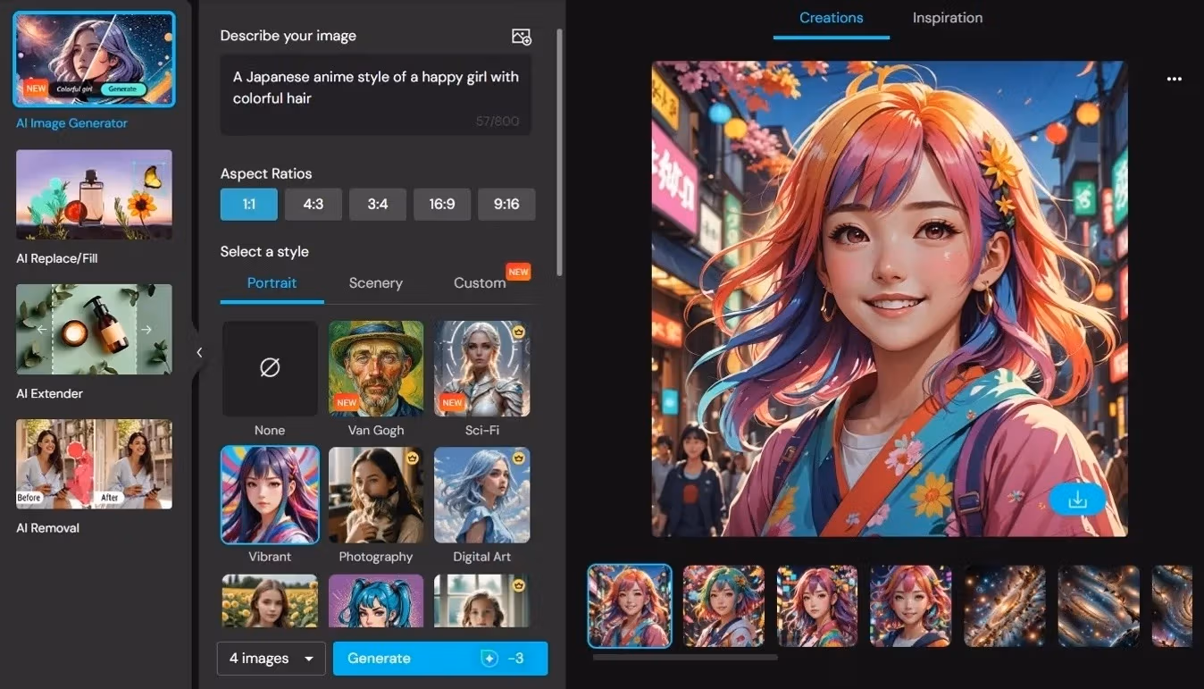This screenshot has height=689, width=1204.
Task: Select the AI Image Generator tool
Action: 93,58
